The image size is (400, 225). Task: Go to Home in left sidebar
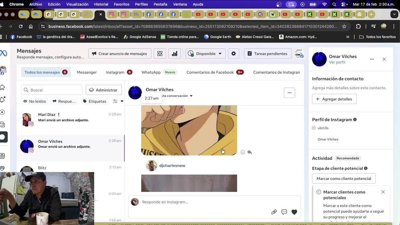(x=2, y=87)
